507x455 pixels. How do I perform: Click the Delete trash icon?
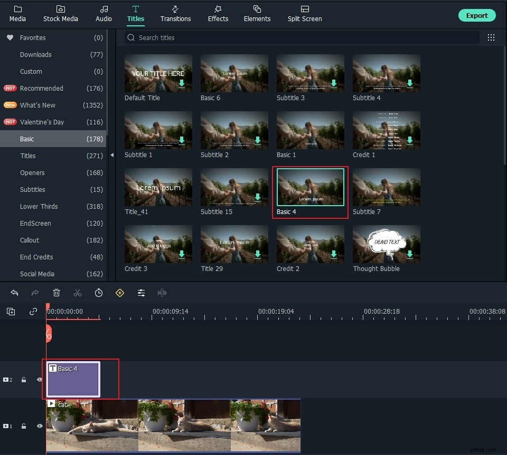pos(57,293)
